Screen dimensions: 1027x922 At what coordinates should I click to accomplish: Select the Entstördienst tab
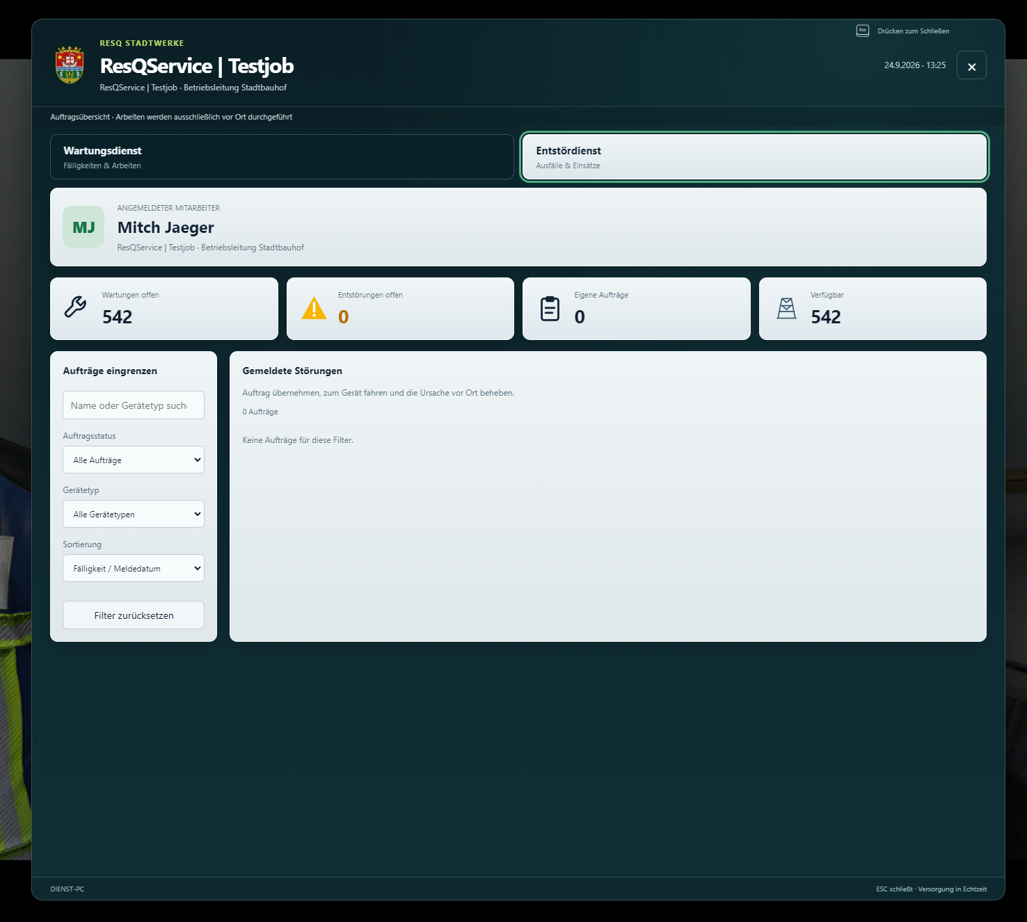pyautogui.click(x=754, y=157)
